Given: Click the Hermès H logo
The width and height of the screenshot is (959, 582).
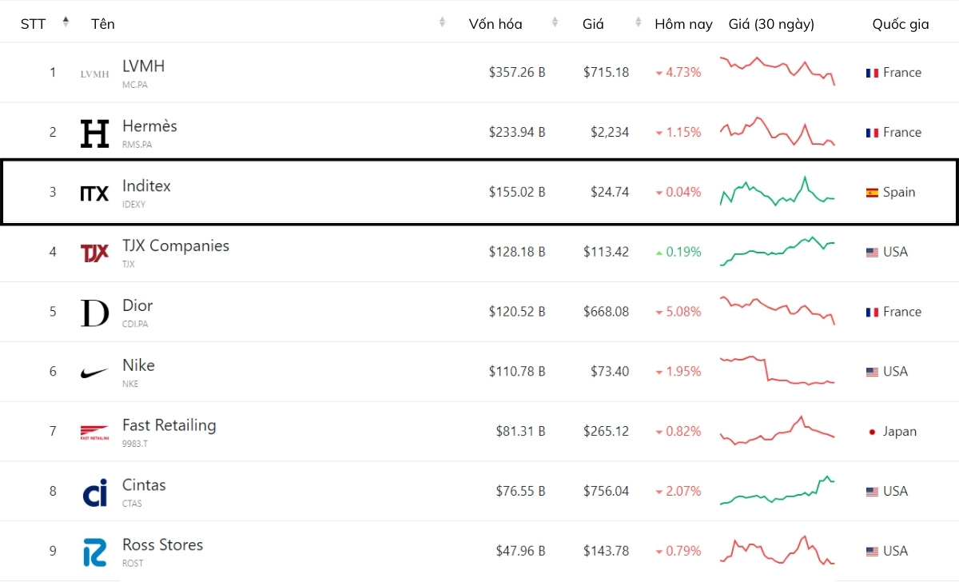Looking at the screenshot, I should click(94, 134).
